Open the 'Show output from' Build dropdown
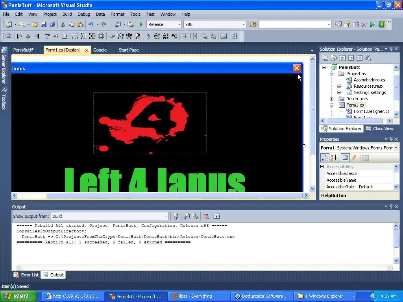The height and width of the screenshot is (302, 403). tap(166, 217)
